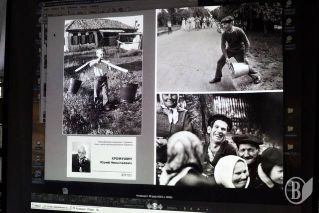The width and height of the screenshot is (319, 213).
Task: Click the Start button on the taskbar
Action: tap(36, 206)
